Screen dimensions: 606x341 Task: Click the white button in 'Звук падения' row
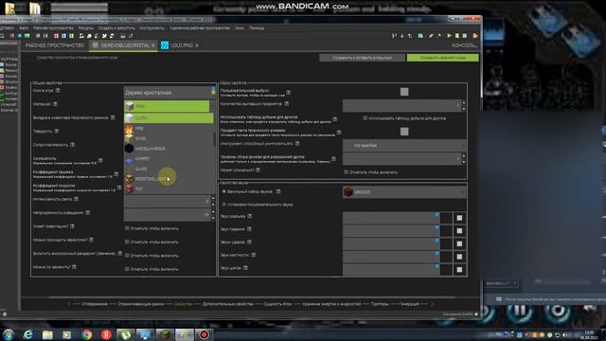click(x=459, y=231)
